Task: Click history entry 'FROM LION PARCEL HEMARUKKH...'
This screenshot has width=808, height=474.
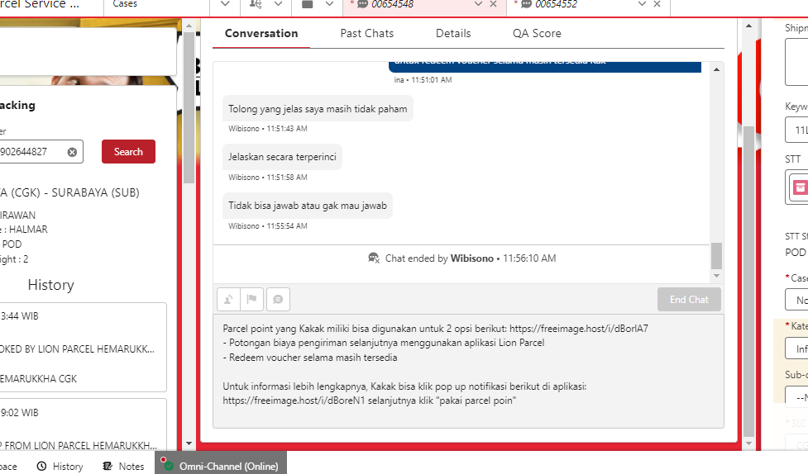Action: tap(79, 446)
